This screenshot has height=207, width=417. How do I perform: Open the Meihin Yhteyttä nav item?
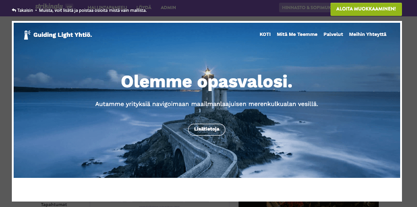[368, 34]
